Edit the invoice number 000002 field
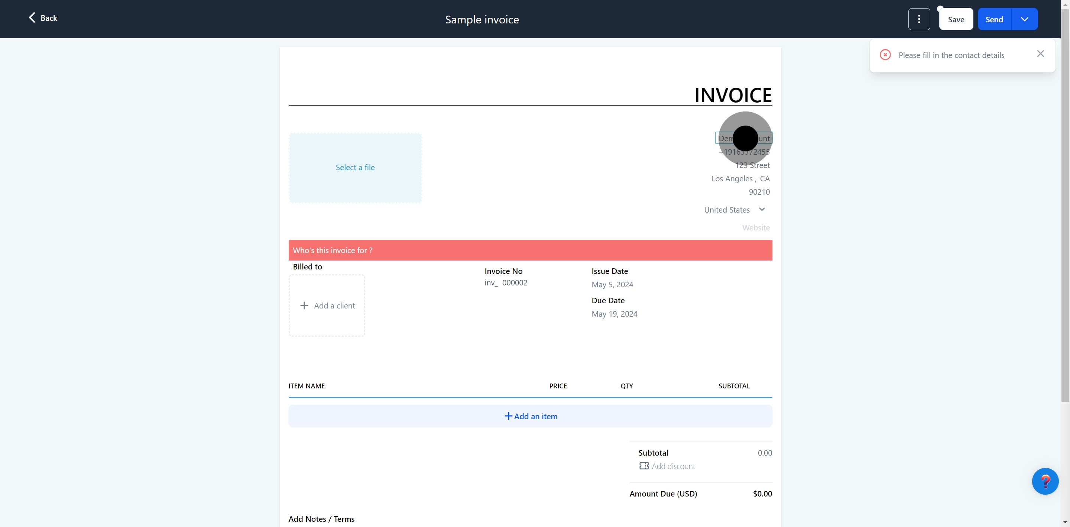 tap(515, 282)
